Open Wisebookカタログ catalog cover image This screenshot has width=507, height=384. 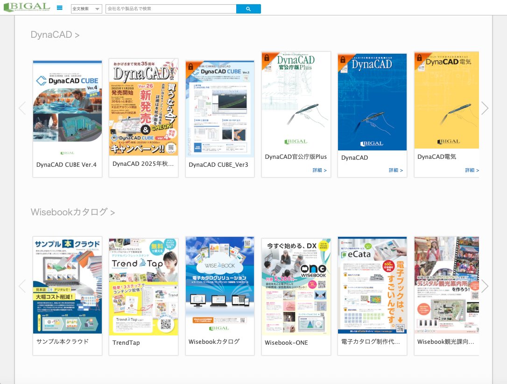pyautogui.click(x=220, y=285)
